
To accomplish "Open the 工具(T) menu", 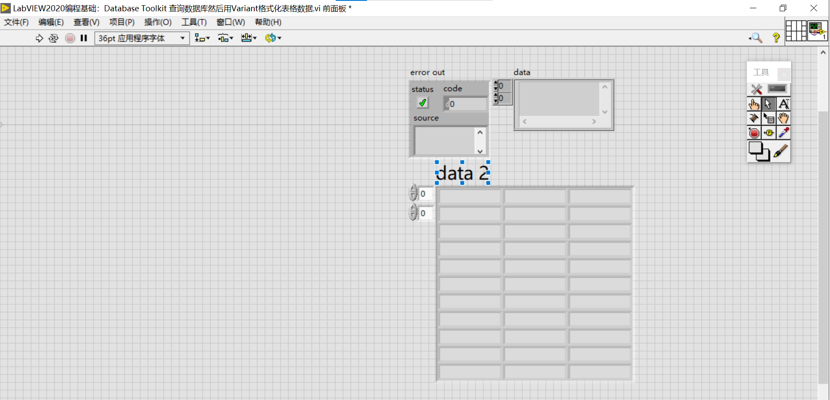I will (x=194, y=22).
